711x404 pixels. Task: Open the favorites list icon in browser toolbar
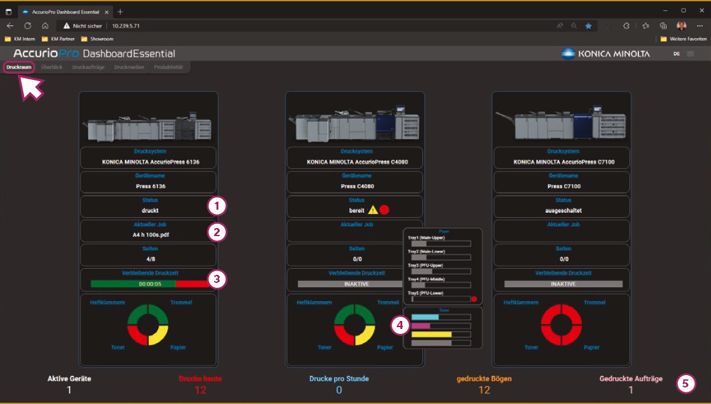[646, 26]
